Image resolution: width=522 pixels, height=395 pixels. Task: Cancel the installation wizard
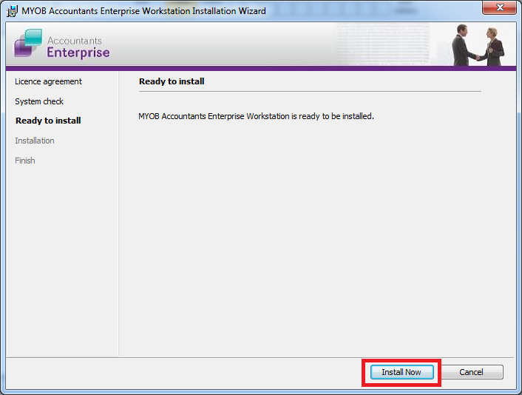(x=471, y=372)
